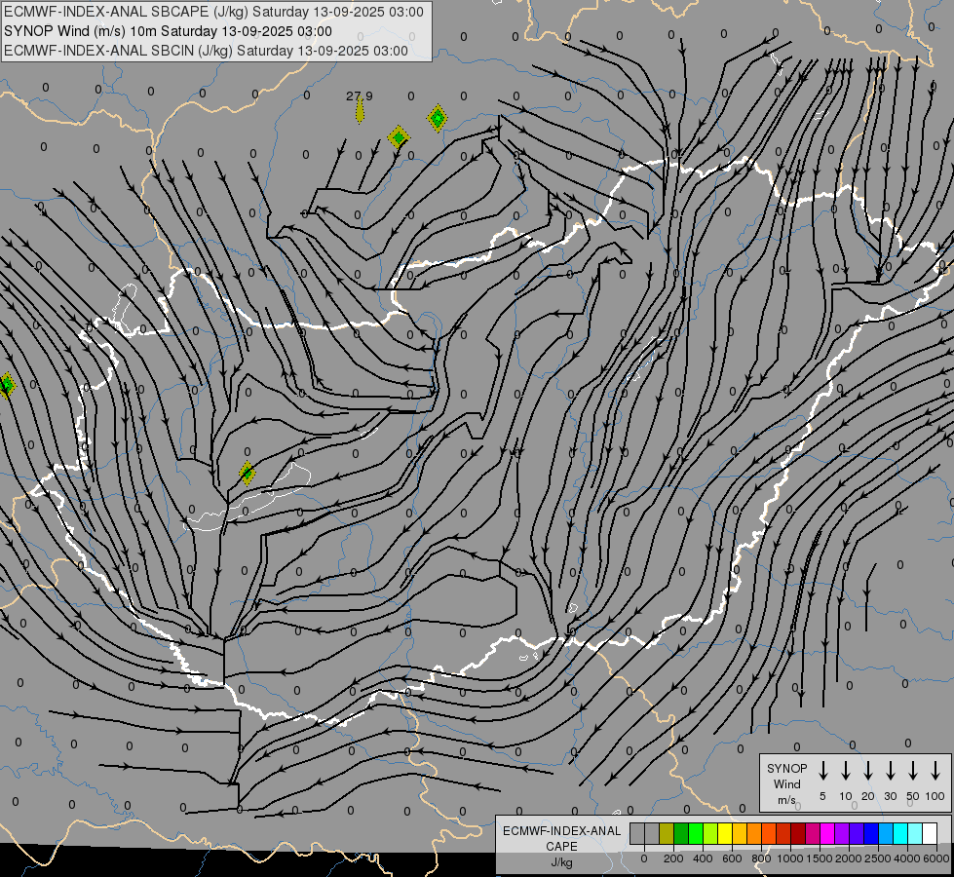Select northern green diamond closest to 27.9 marker

399,137
